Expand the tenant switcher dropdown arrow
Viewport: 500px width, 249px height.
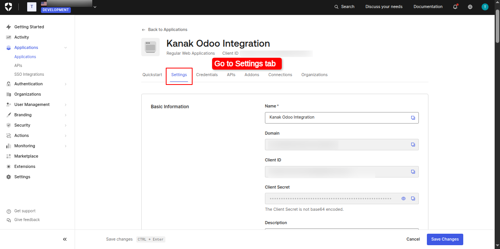(x=95, y=7)
